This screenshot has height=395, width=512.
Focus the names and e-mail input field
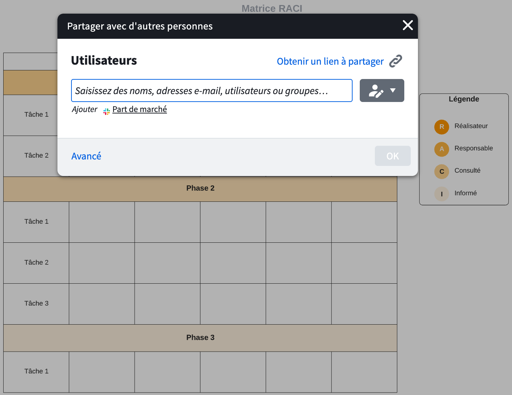click(x=211, y=90)
